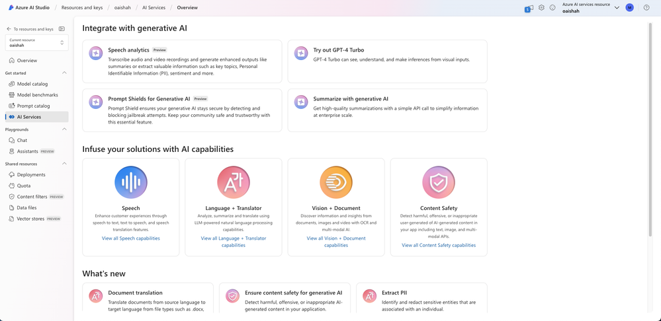Click the Try out GPT-4 Turbo sparkle icon

pyautogui.click(x=301, y=54)
